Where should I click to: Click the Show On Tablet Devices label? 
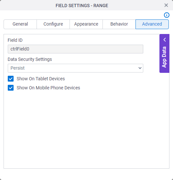coord(41,79)
